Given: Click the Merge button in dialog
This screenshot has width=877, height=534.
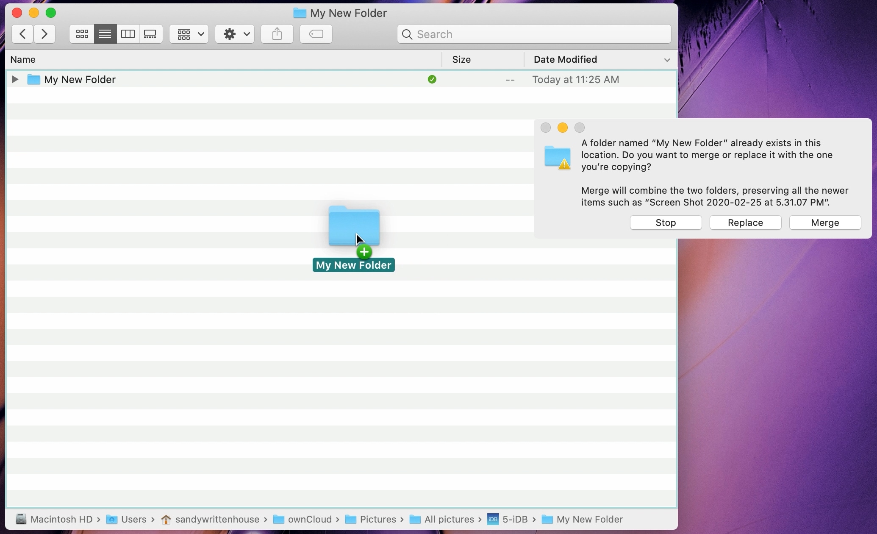Looking at the screenshot, I should click(x=825, y=222).
